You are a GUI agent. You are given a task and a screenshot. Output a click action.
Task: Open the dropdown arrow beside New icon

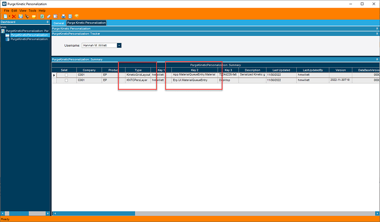pos(9,17)
